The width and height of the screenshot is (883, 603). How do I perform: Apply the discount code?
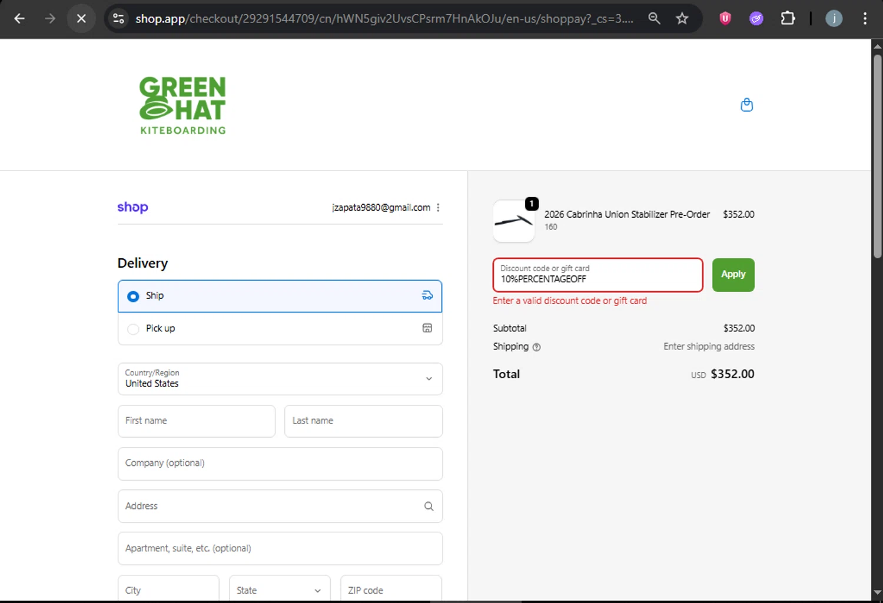[x=733, y=275]
